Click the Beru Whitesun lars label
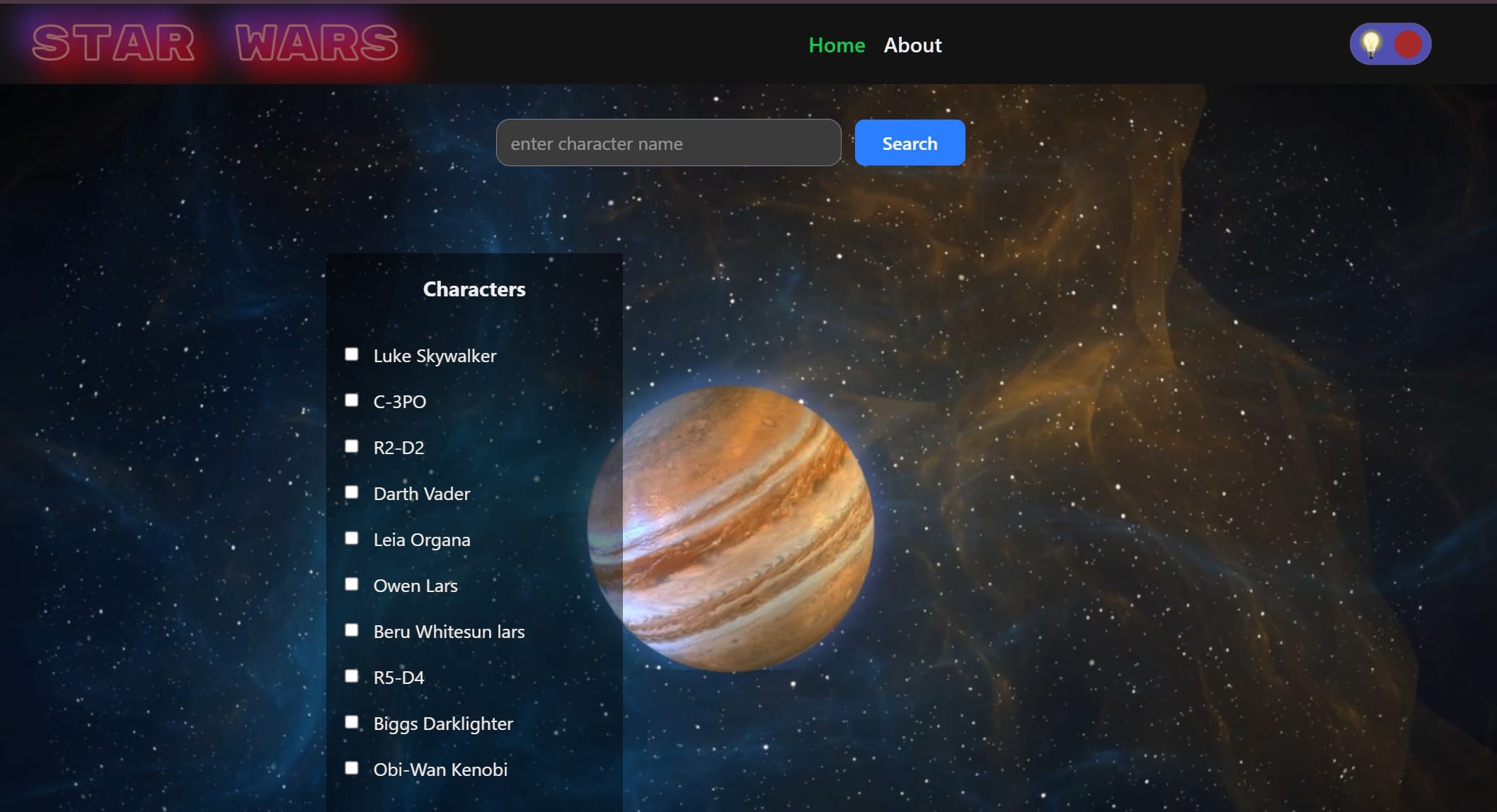 click(x=449, y=632)
